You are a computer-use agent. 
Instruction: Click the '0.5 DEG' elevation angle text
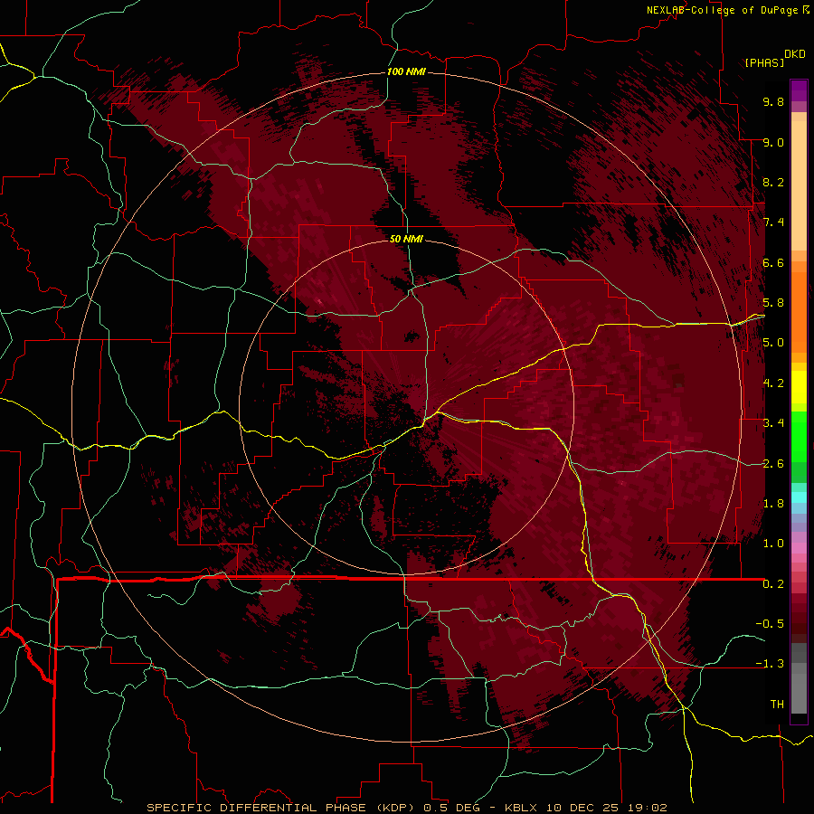click(x=453, y=808)
